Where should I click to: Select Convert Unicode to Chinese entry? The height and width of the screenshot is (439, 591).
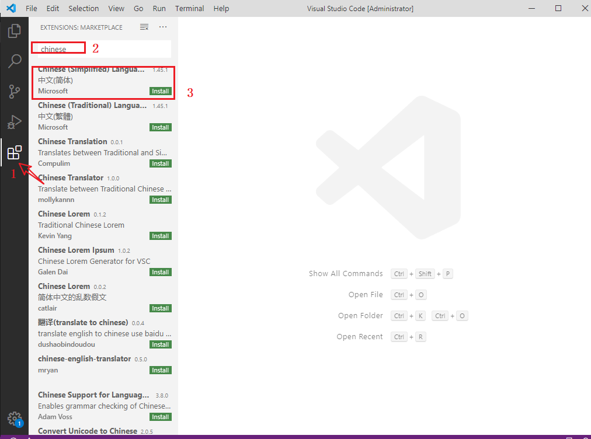pyautogui.click(x=88, y=431)
